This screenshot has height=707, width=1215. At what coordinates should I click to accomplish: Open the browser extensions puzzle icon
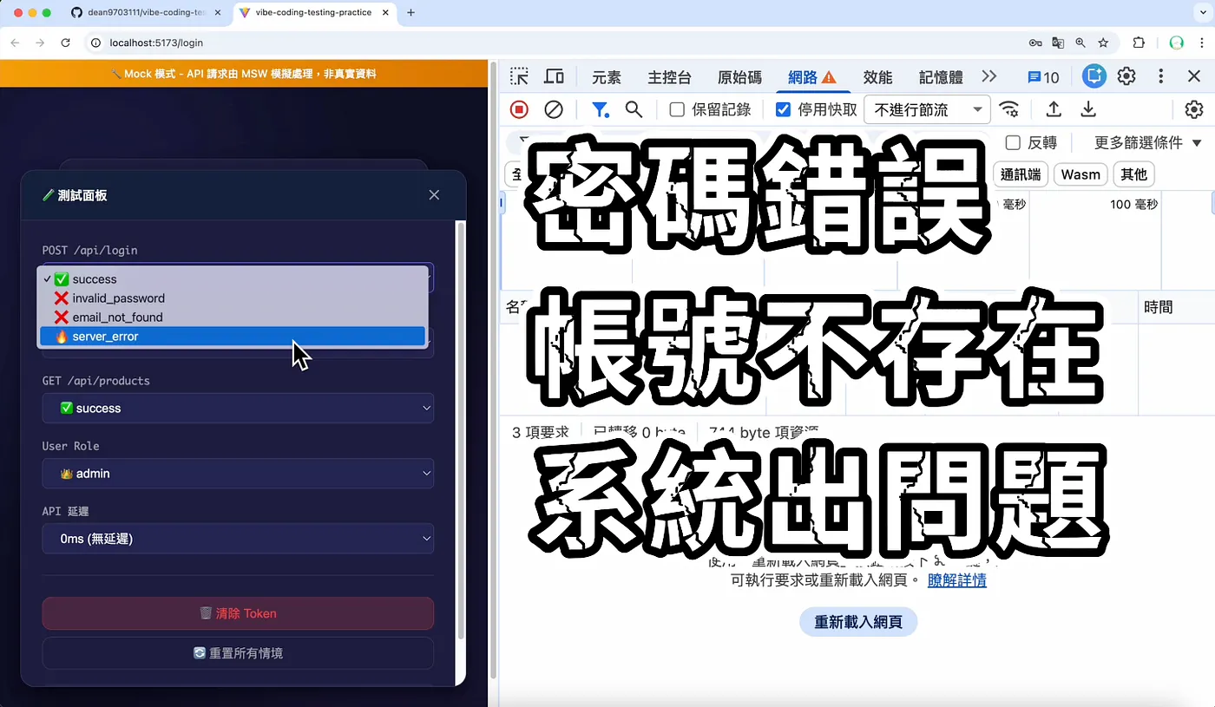point(1139,43)
